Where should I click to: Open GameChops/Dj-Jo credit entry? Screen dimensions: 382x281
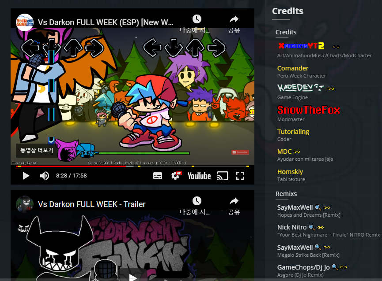tap(303, 267)
